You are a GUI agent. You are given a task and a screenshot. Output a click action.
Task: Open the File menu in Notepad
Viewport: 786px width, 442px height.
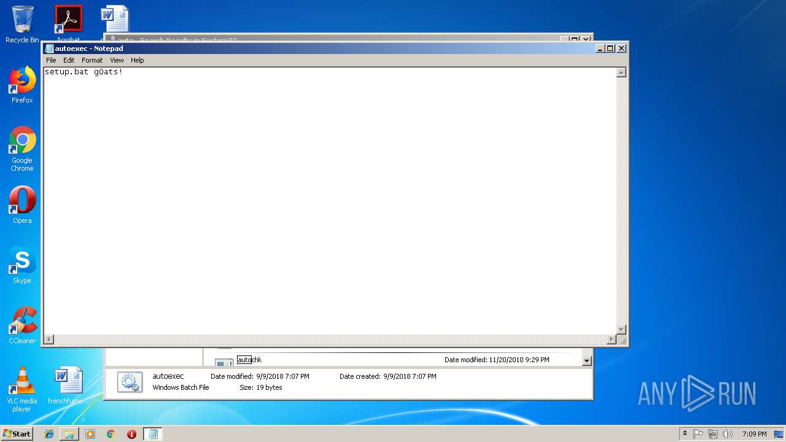click(x=51, y=60)
